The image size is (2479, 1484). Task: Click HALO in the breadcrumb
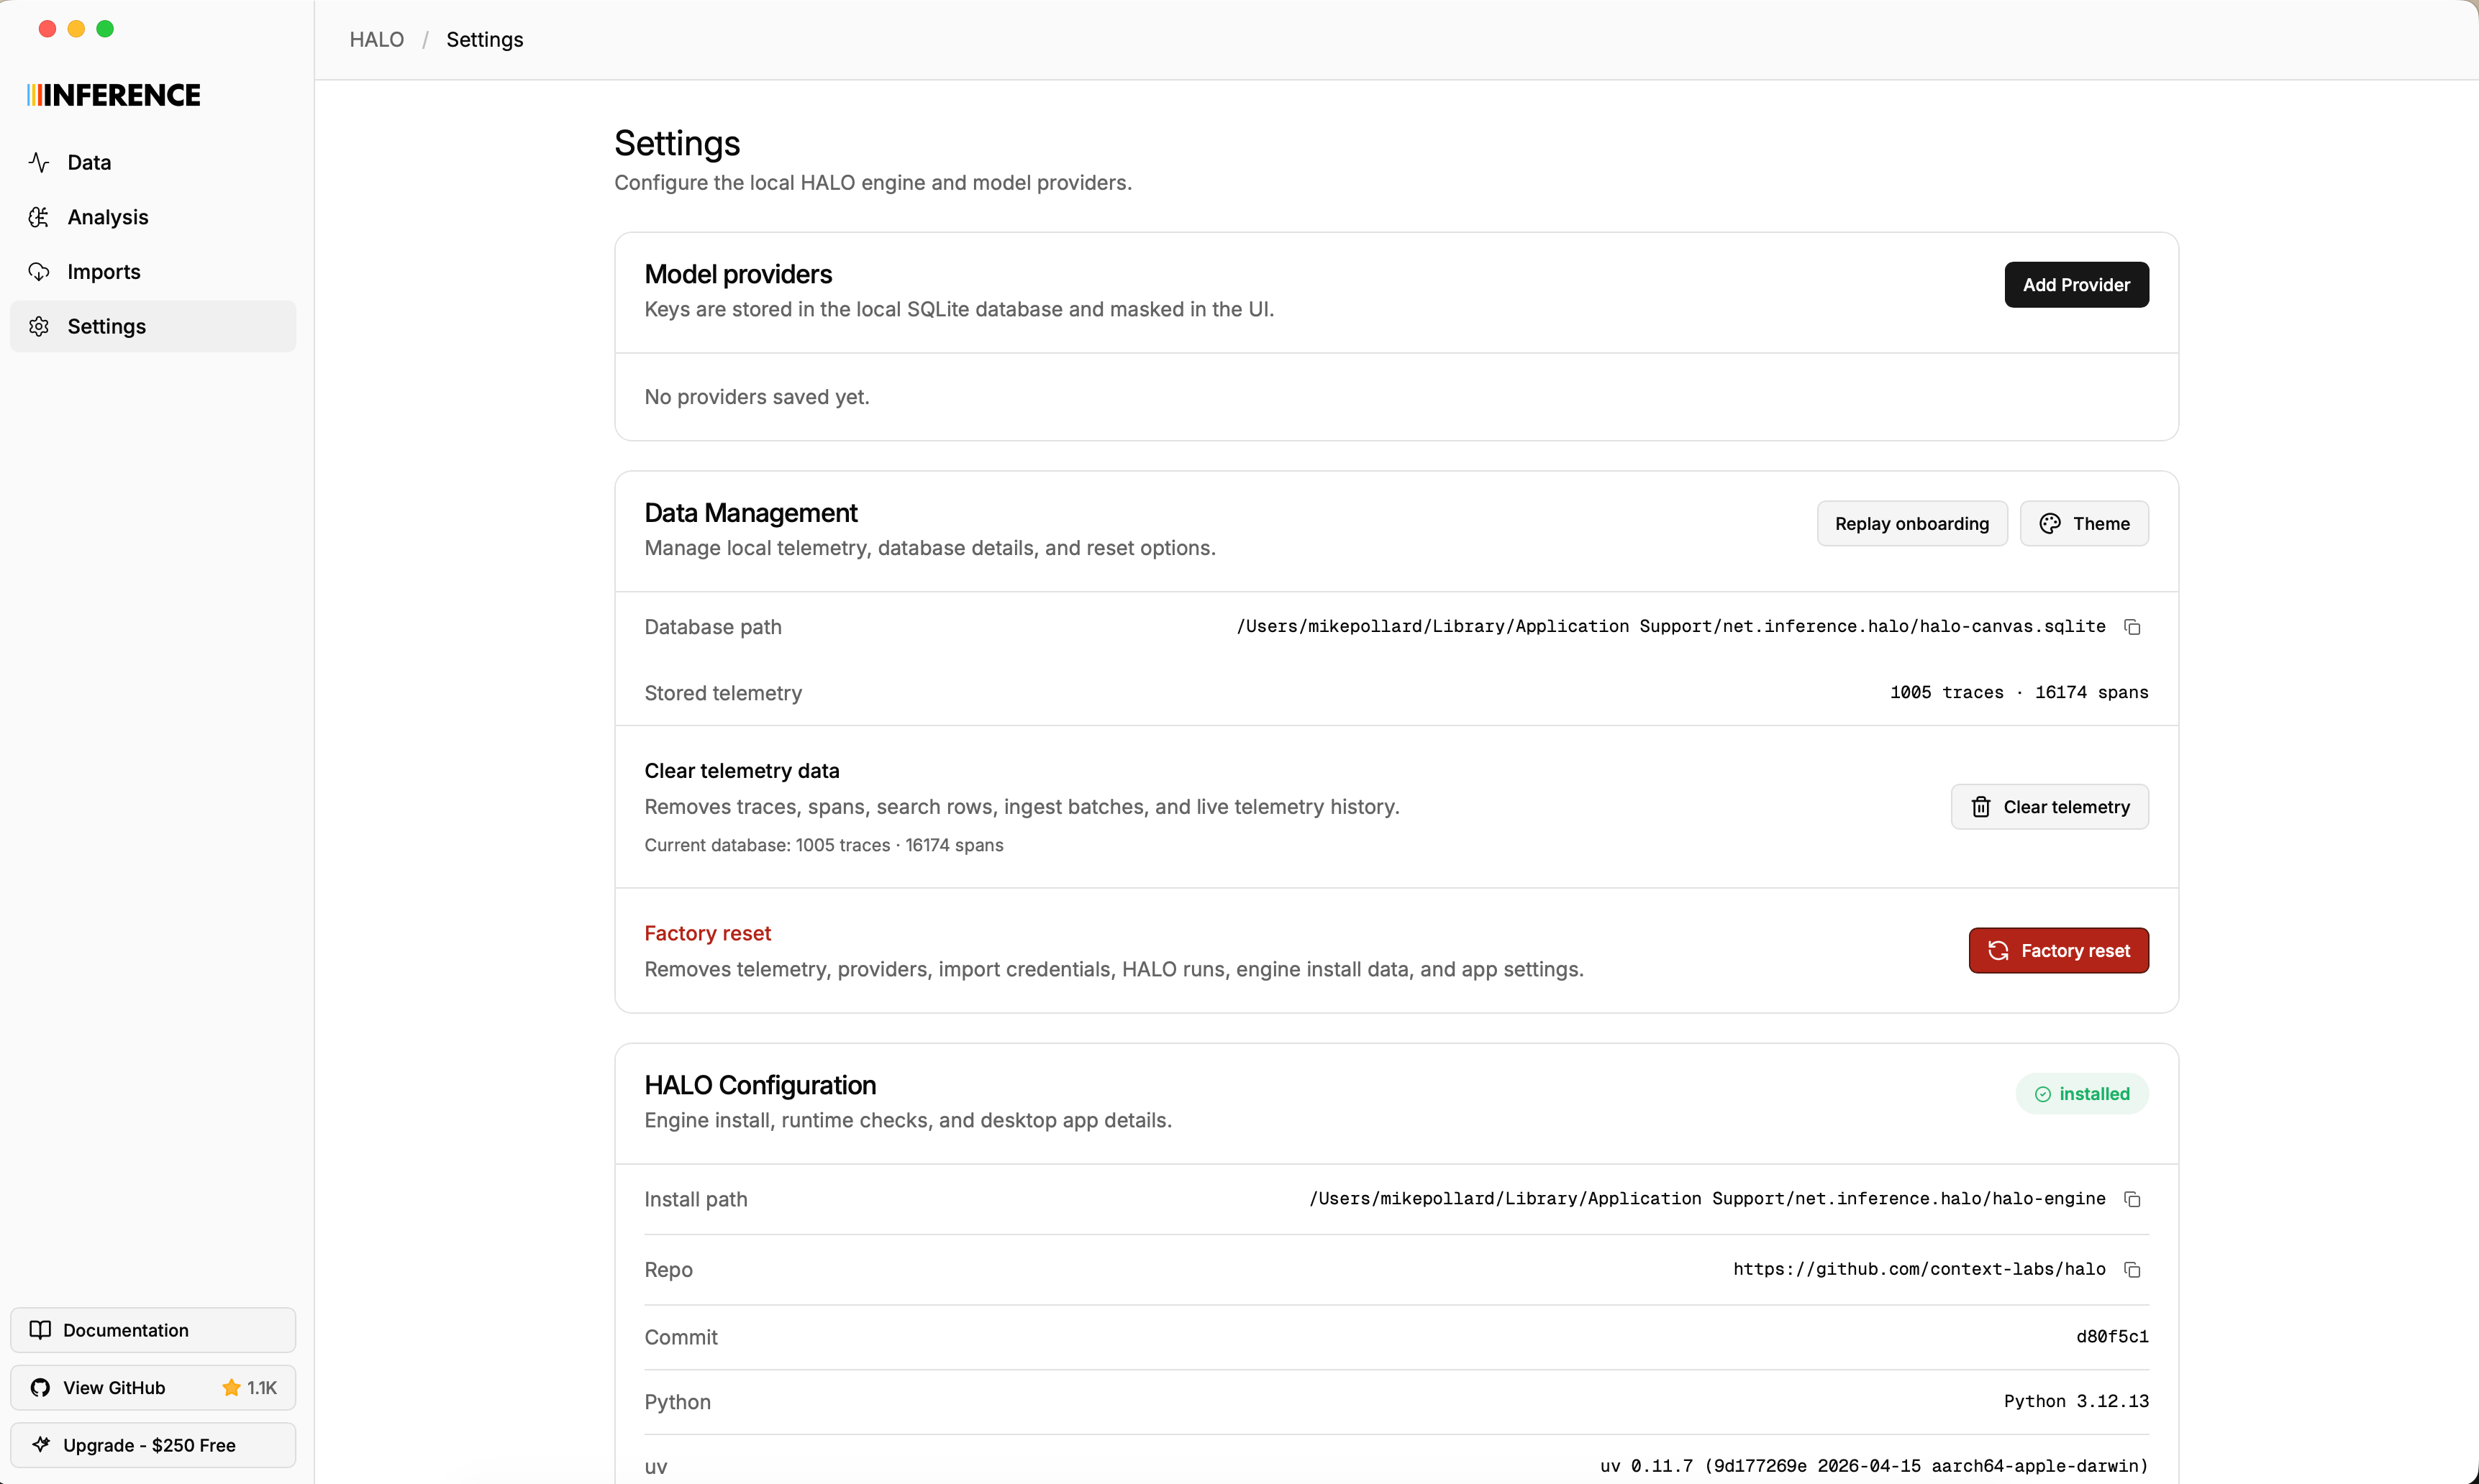click(376, 40)
